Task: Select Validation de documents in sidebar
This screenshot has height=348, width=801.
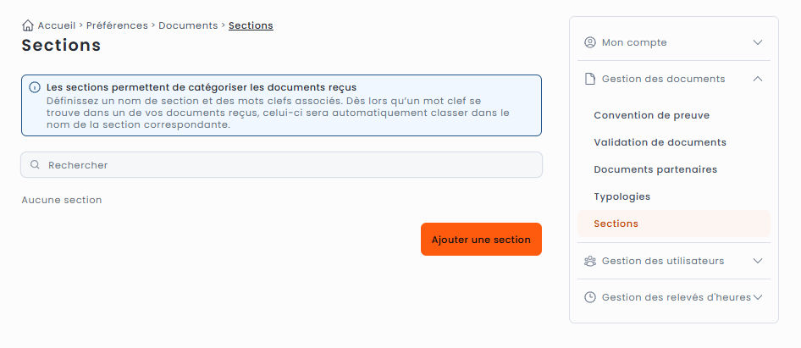Action: [660, 142]
